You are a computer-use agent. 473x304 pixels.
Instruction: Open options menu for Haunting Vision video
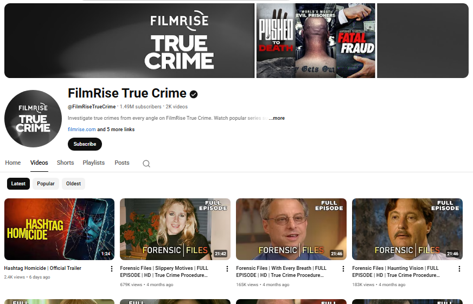pos(459,268)
